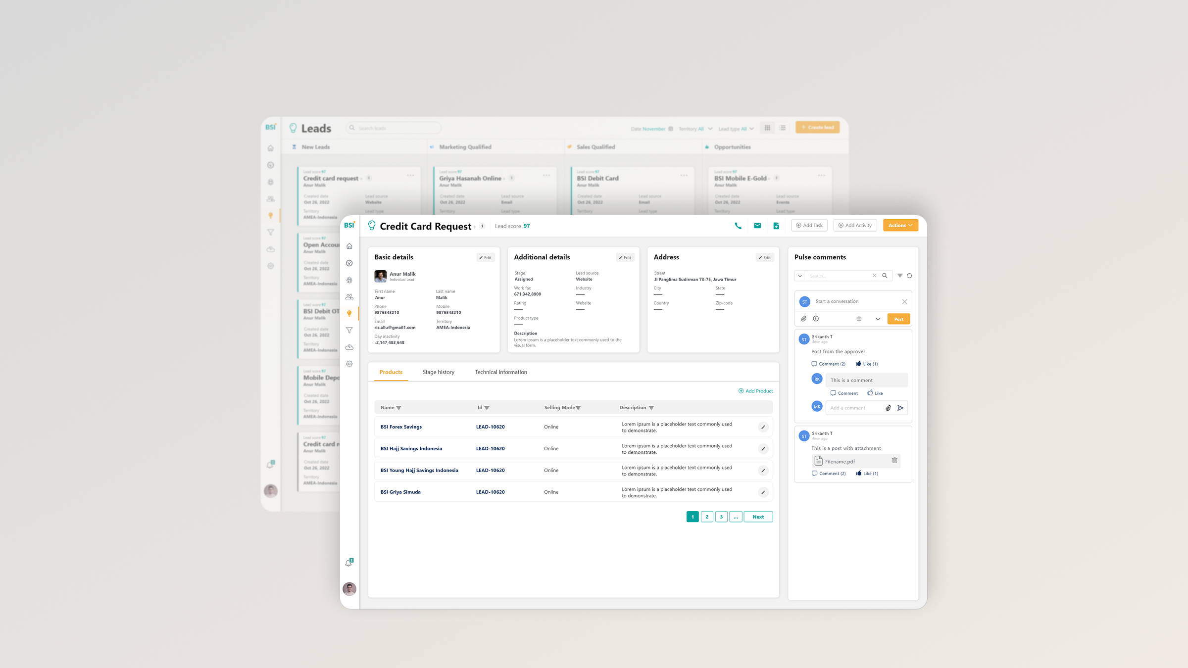
Task: Expand the Pulse comments search dropdown arrow
Action: pyautogui.click(x=800, y=276)
